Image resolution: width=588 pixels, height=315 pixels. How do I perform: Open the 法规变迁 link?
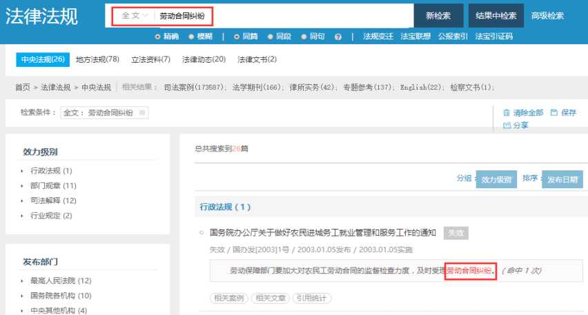[x=378, y=37]
